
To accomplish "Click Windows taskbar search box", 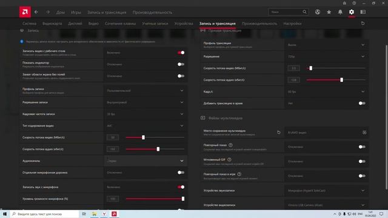I will tap(45, 214).
